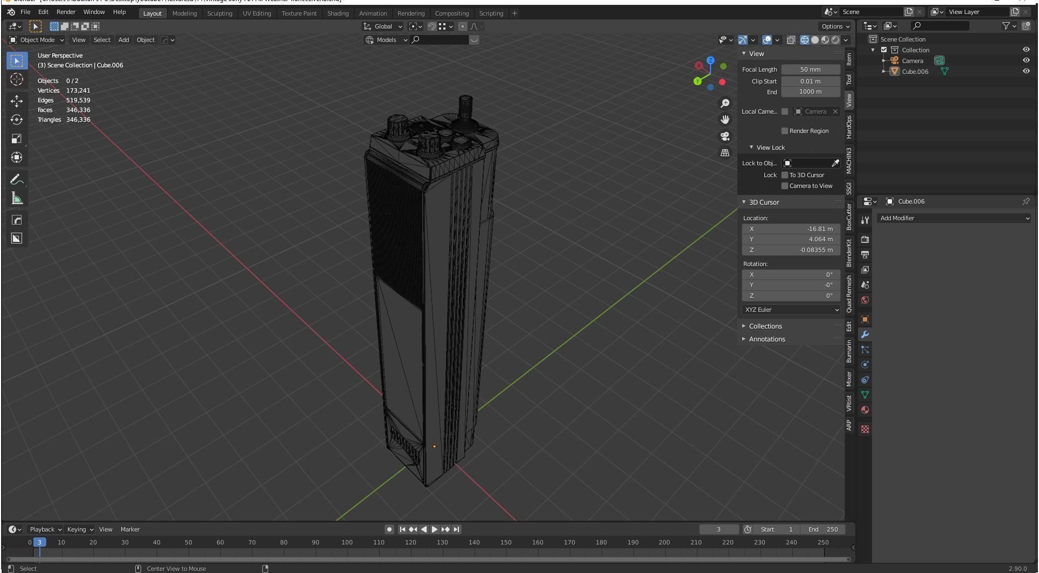Switch to wireframe viewport shading

click(x=805, y=40)
